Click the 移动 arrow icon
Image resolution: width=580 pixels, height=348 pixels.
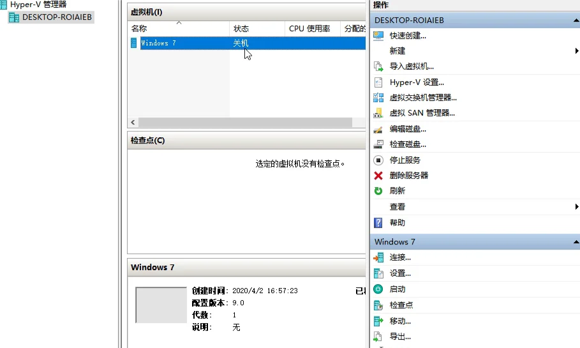[x=378, y=321]
